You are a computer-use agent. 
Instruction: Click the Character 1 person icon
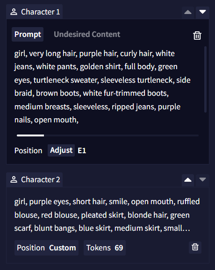point(14,12)
